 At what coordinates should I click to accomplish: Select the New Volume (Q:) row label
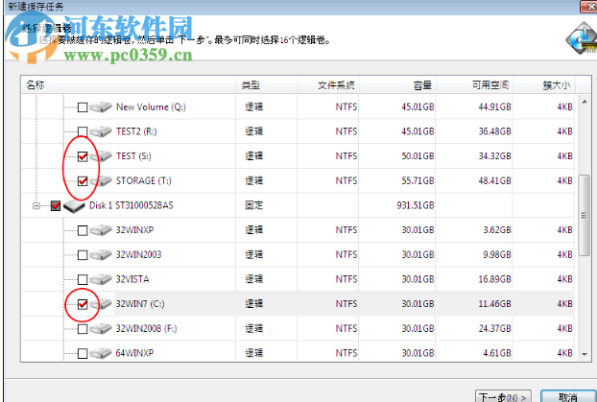tap(151, 106)
